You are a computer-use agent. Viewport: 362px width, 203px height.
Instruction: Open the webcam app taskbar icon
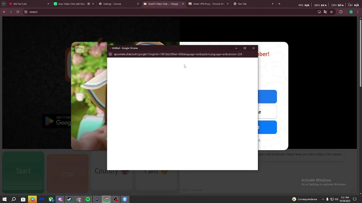pyautogui.click(x=125, y=199)
